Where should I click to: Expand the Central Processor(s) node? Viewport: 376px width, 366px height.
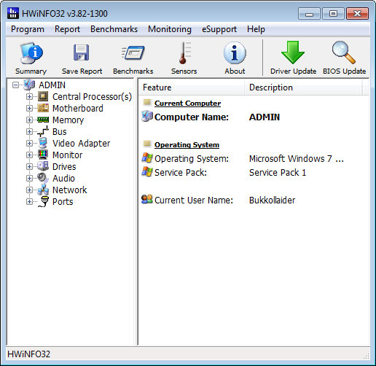[29, 97]
